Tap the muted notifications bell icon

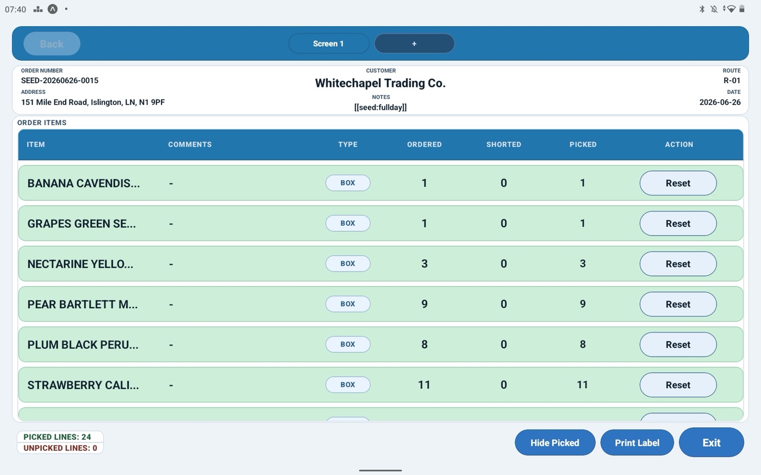coord(714,9)
